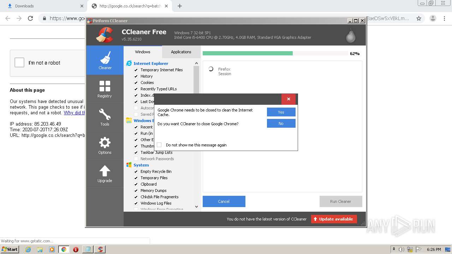
Task: Toggle Memory Dumps checkbox
Action: click(x=136, y=190)
